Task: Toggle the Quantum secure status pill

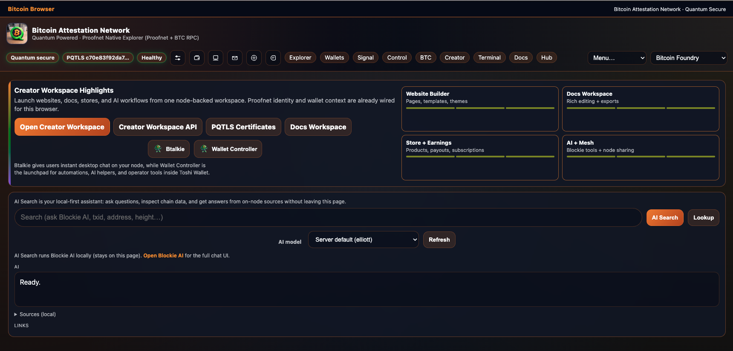Action: pyautogui.click(x=33, y=58)
